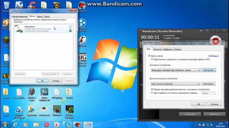Click 'Свойства' button in Sound window
Viewport: 229px width, 128px height.
[x=67, y=74]
